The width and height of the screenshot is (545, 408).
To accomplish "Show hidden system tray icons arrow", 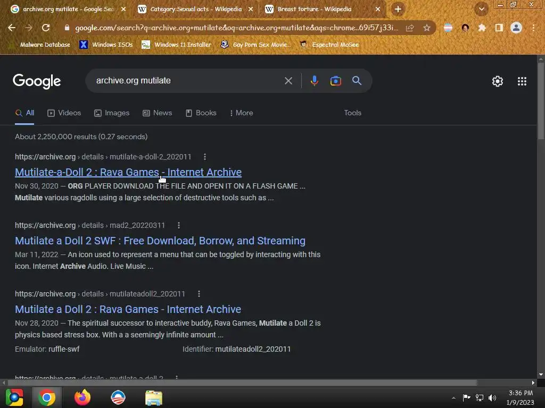I will point(453,398).
